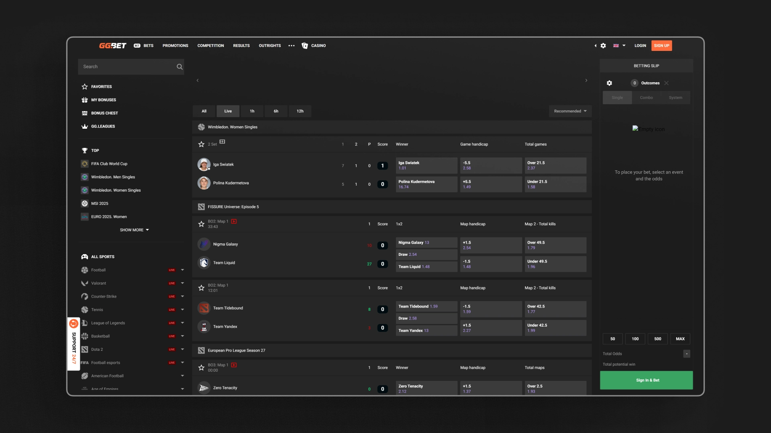Expand the Valorant row arrow
Image resolution: width=771 pixels, height=433 pixels.
[182, 283]
